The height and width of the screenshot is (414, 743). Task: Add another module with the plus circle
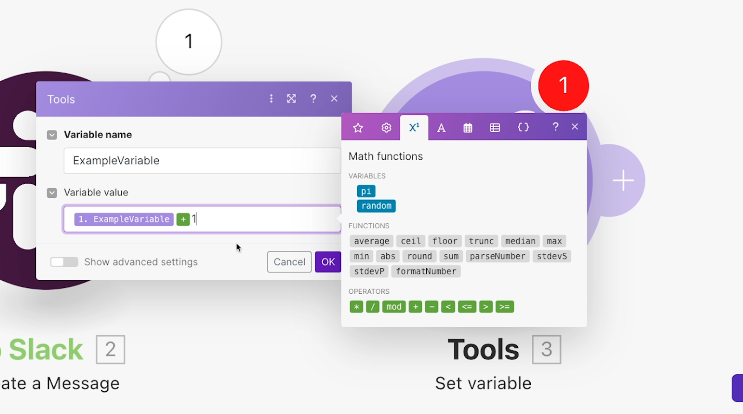[623, 181]
